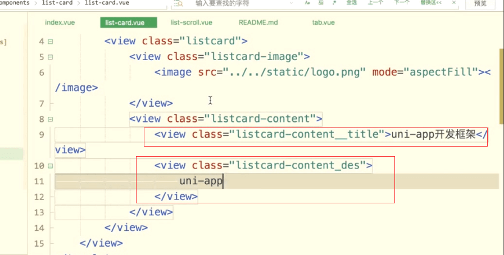This screenshot has height=255, width=504.
Task: Open the tab.vue tab
Action: pyautogui.click(x=323, y=22)
